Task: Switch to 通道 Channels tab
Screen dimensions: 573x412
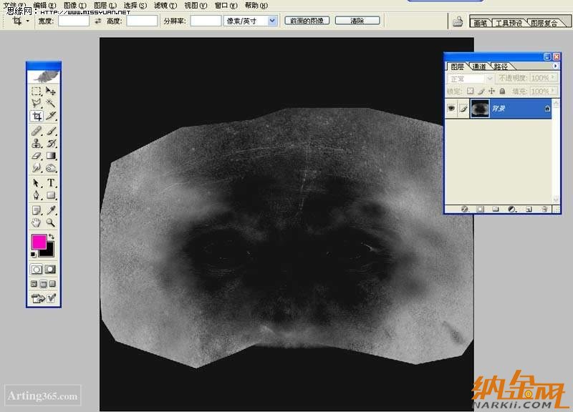Action: click(478, 67)
